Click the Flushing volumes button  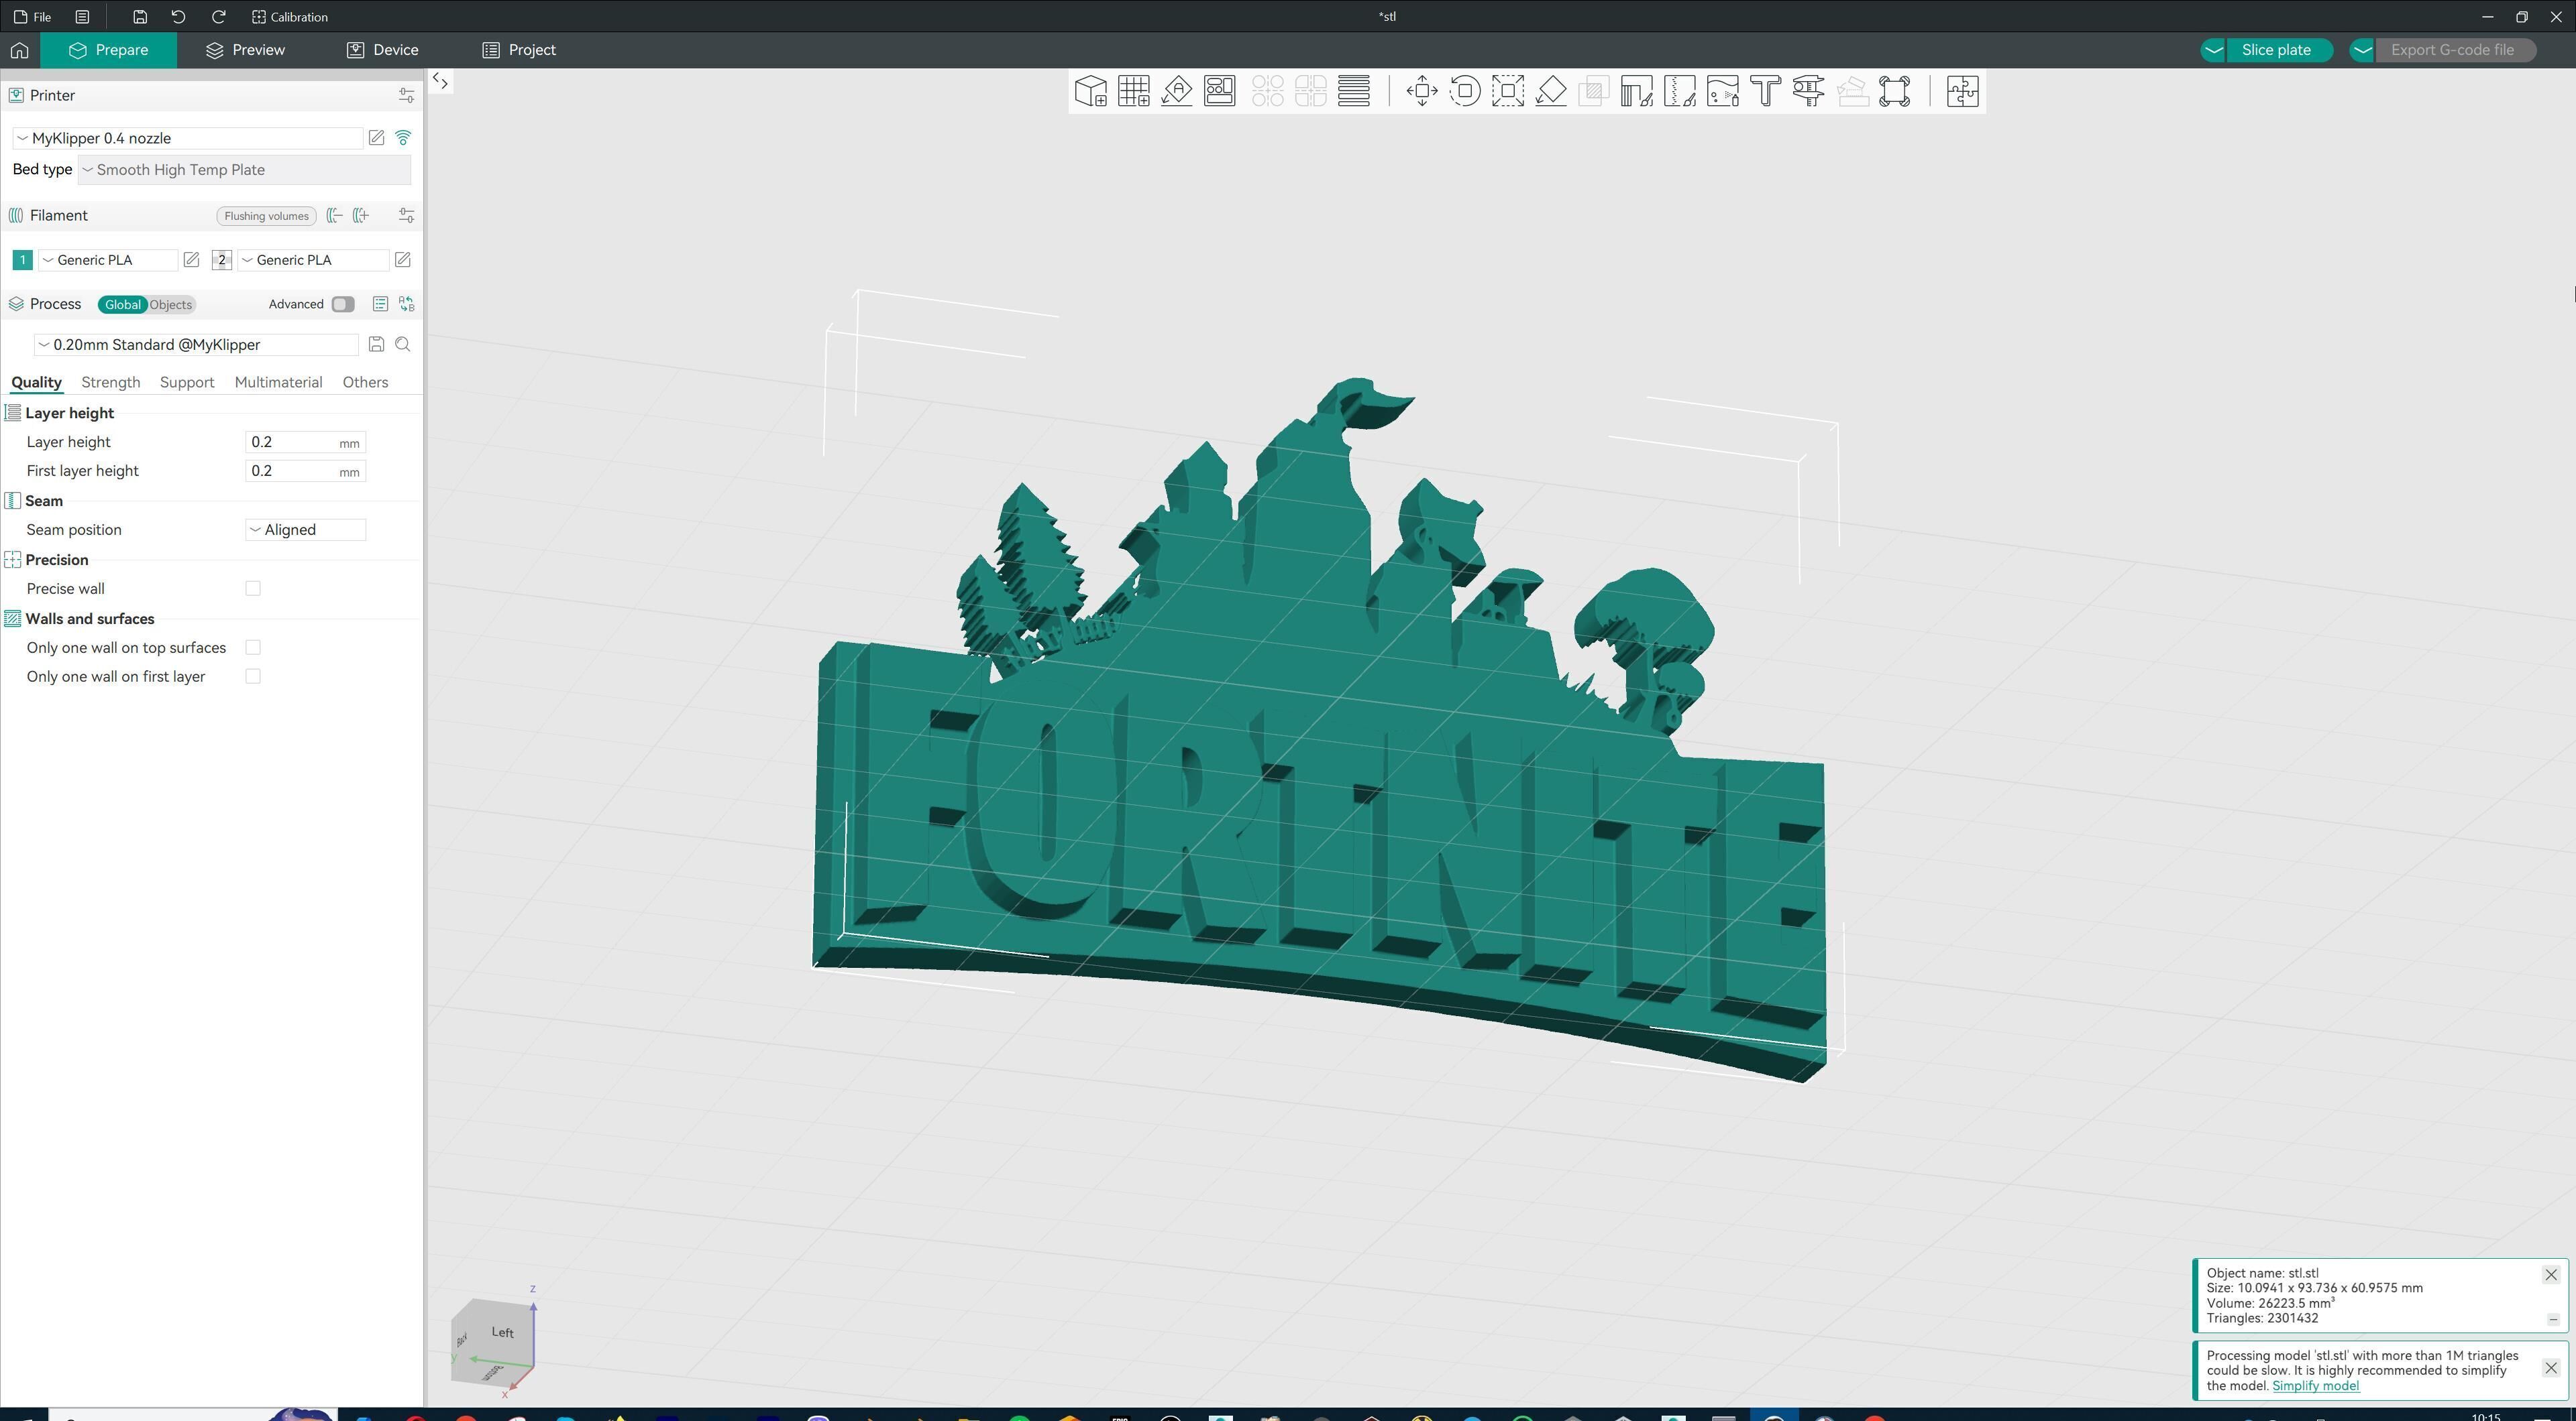coord(266,216)
